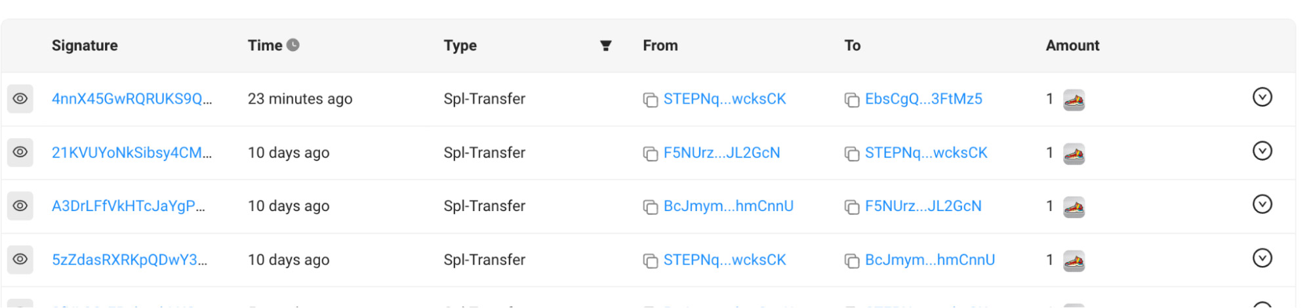The image size is (1311, 308).
Task: Expand row for signature A3DrLFfVkHTcJaYgP
Action: click(1262, 204)
